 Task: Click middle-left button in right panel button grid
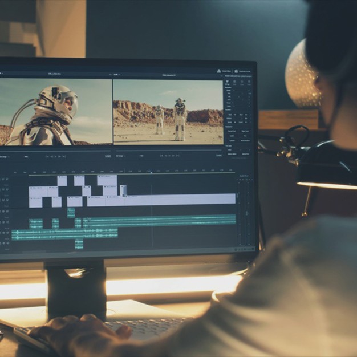[232, 136]
